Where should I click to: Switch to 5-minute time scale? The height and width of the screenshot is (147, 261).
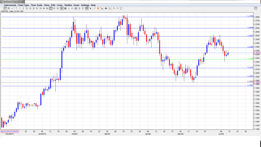tap(23, 8)
